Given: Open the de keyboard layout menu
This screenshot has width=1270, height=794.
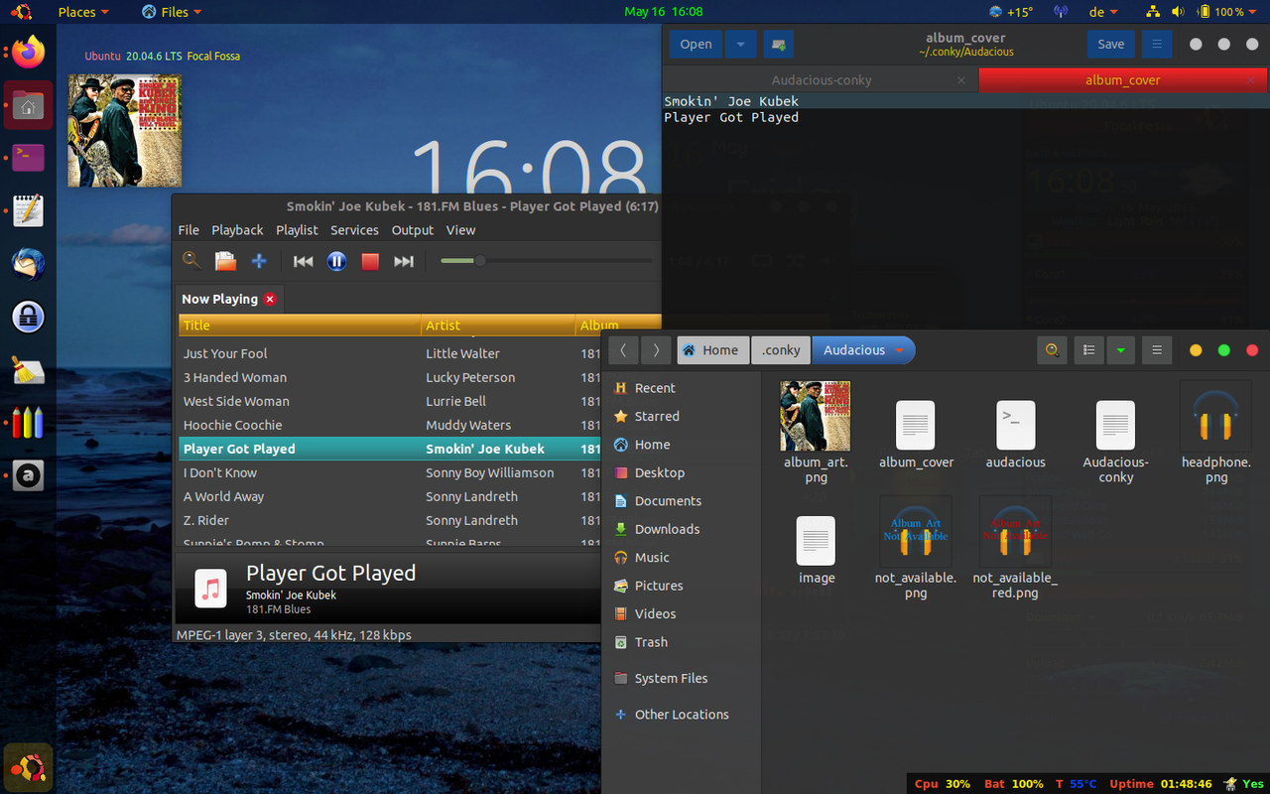Looking at the screenshot, I should tap(1104, 12).
